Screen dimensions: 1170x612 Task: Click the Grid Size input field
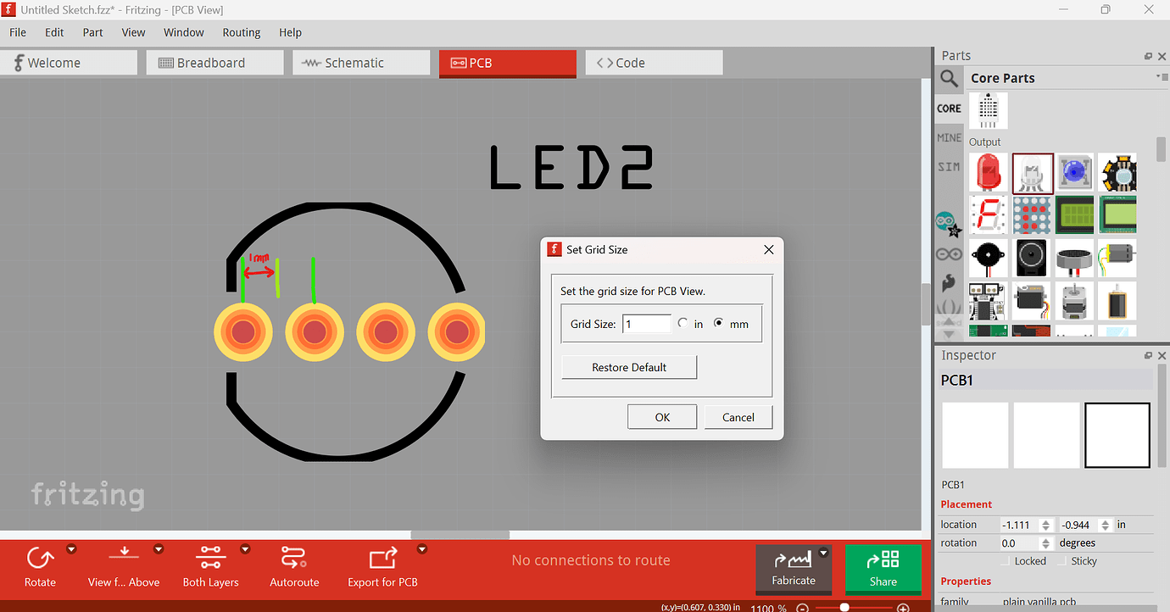click(x=646, y=324)
